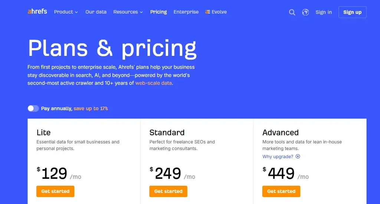Screen dimensions: 380x204
Task: Click the globe language icon
Action: pos(305,12)
